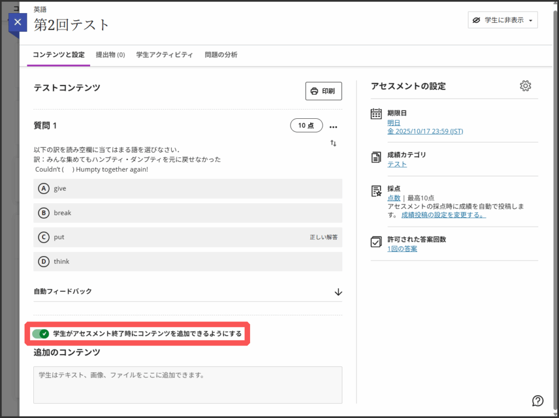The width and height of the screenshot is (559, 418).
Task: Select answer option C put
Action: coord(188,238)
